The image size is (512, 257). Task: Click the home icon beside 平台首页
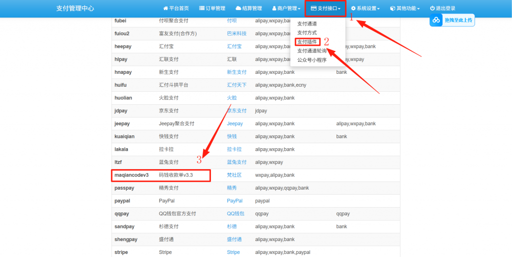(165, 8)
